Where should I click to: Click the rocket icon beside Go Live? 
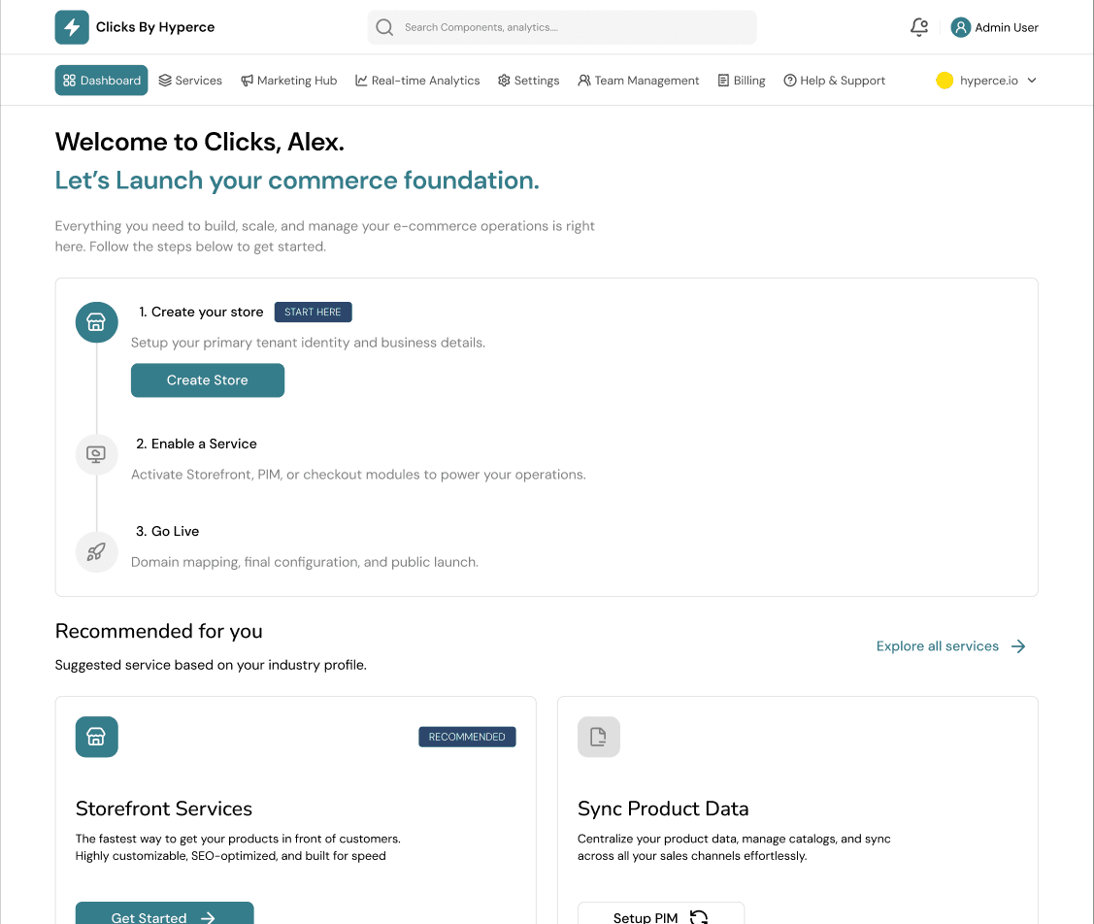[x=96, y=551]
